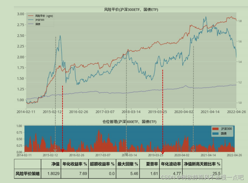
Task: Select the 风险平价策略 row label
Action: pyautogui.click(x=27, y=174)
